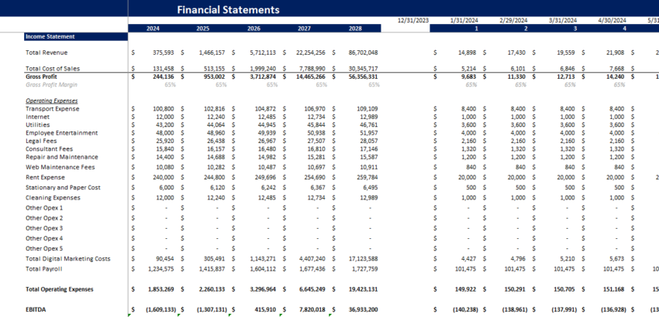Click the 17,123,588 digital marketing value
The width and height of the screenshot is (659, 317).
pyautogui.click(x=363, y=259)
